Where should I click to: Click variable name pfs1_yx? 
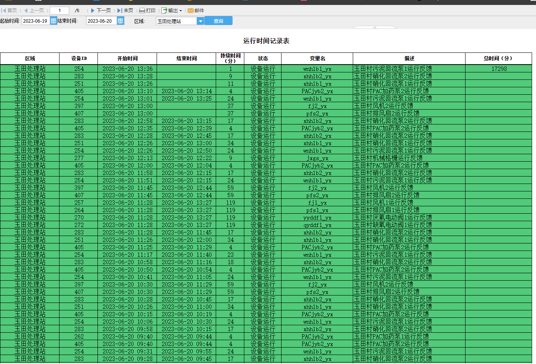point(317,210)
